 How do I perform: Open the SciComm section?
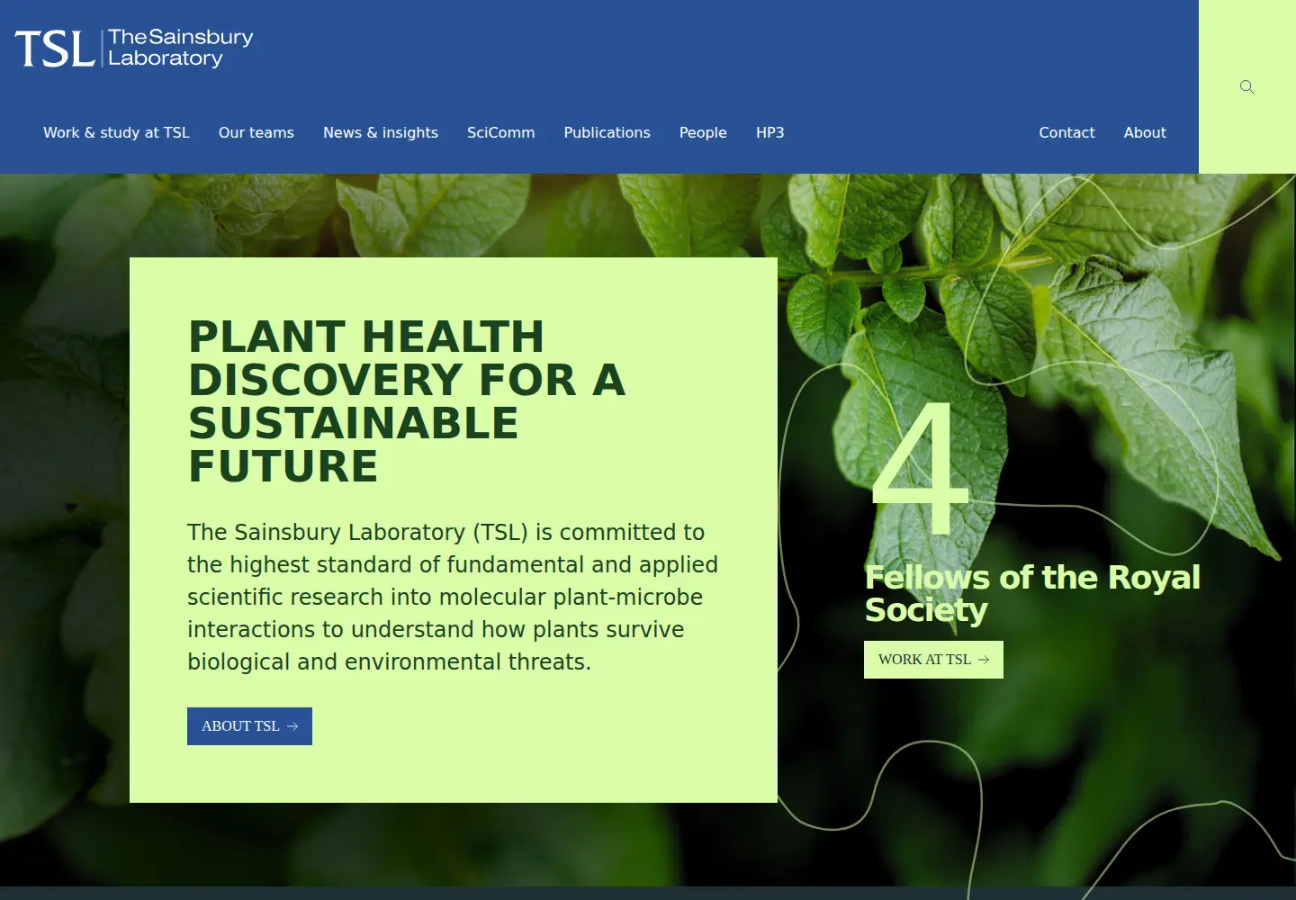(x=500, y=132)
